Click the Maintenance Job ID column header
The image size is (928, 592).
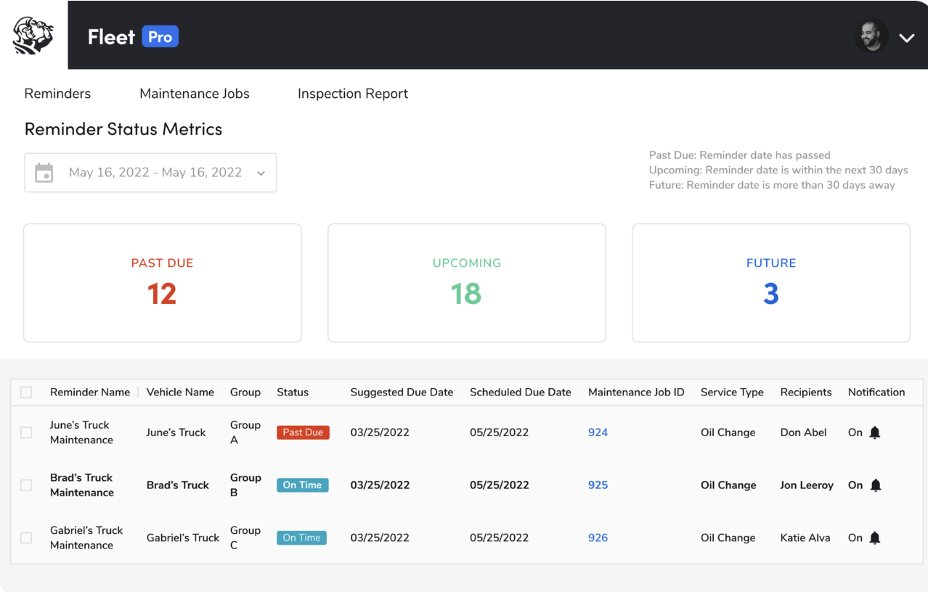[x=636, y=392]
